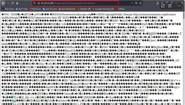Screen dimensions: 185x105
Task: Show the insecure connection lock info
Action: 38,3
